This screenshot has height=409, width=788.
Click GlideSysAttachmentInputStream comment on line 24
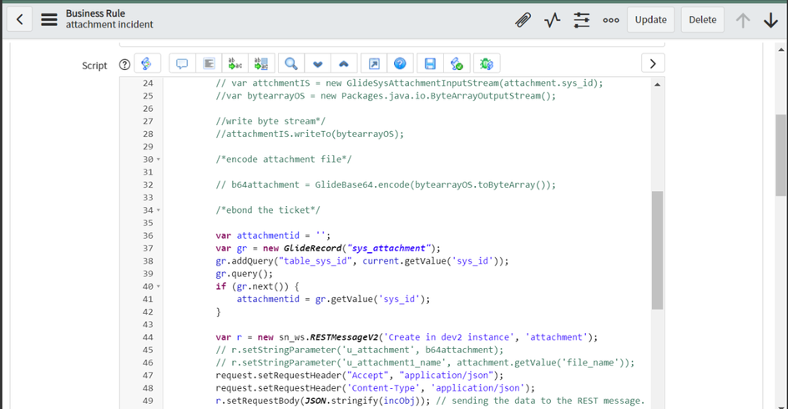410,83
